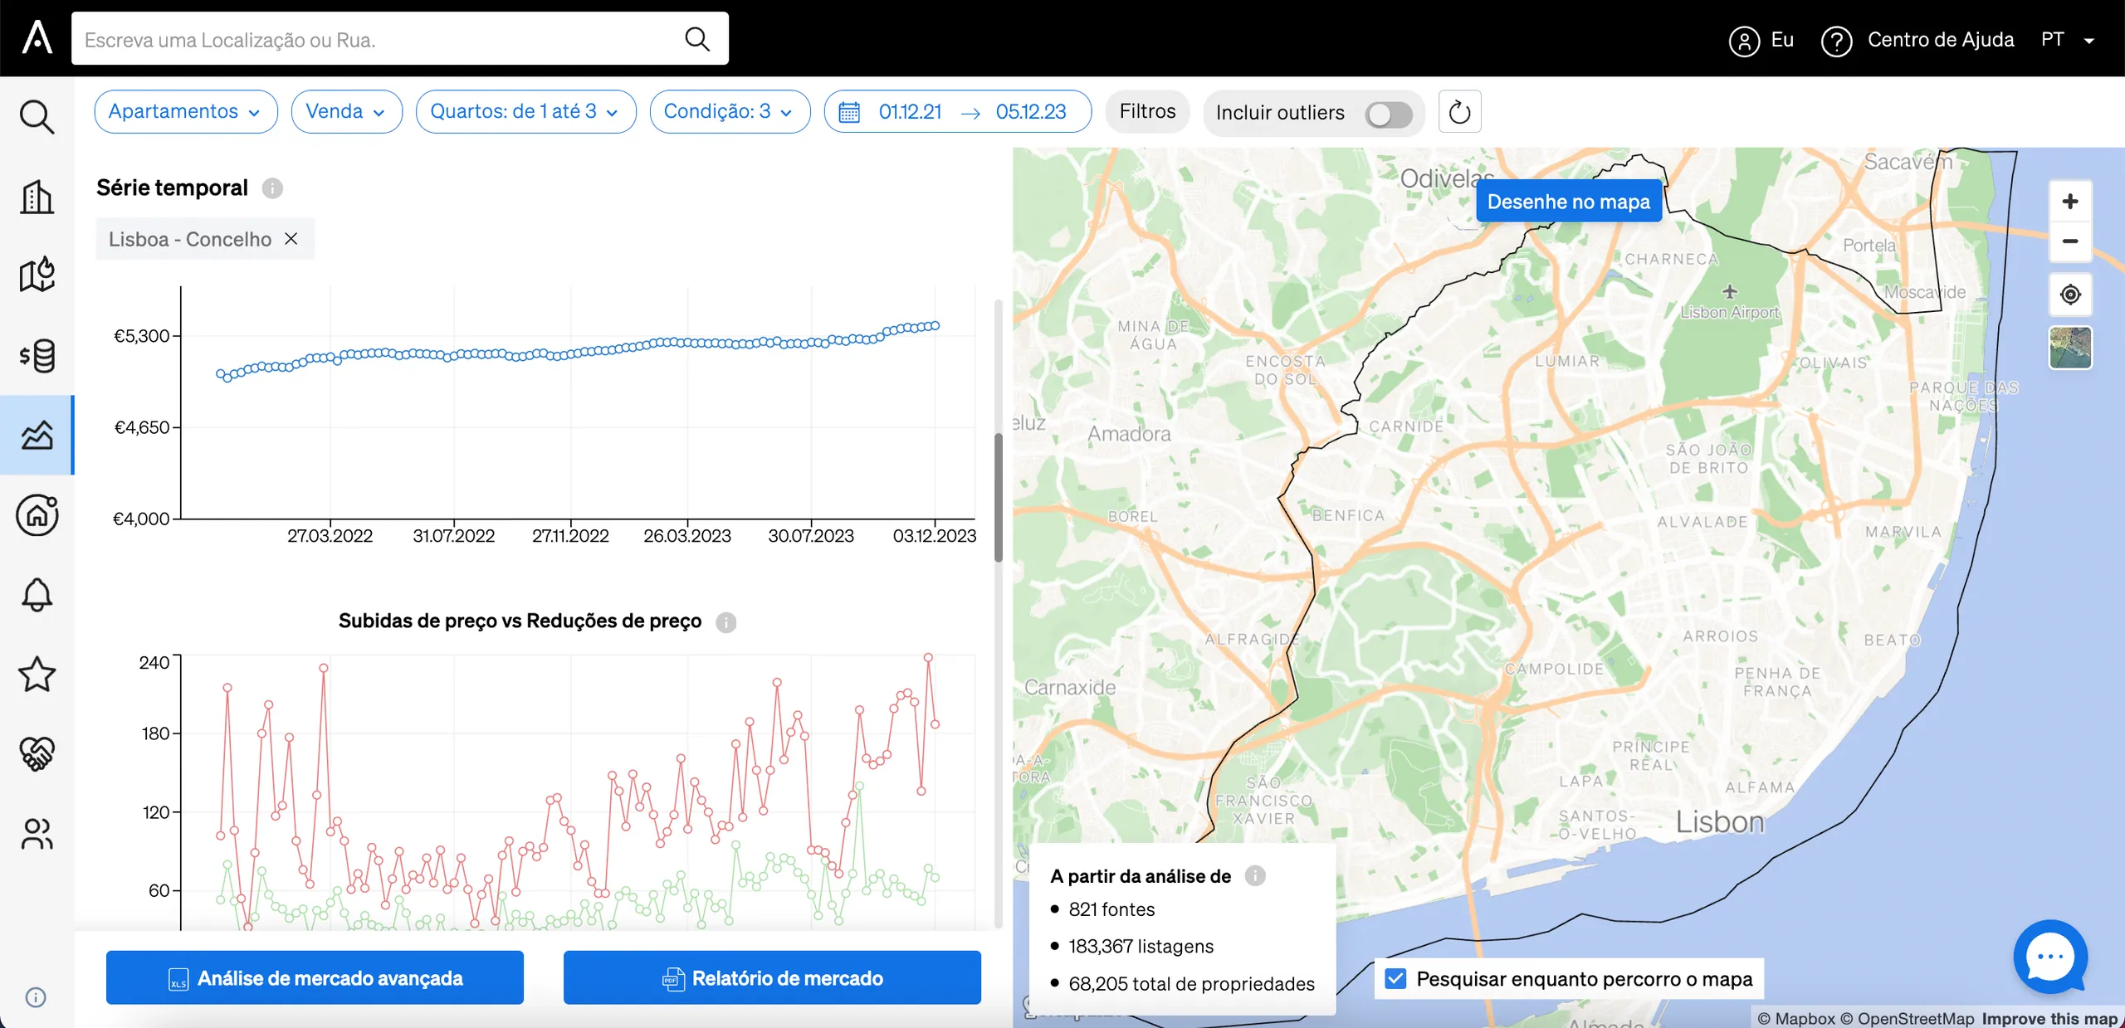Open the date range picker
The width and height of the screenshot is (2125, 1028).
957,112
